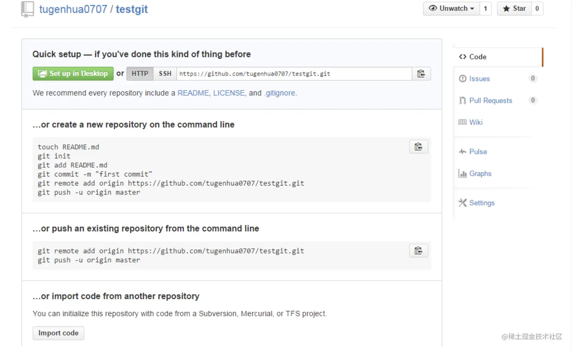Click the repository URL text field
The image size is (572, 350).
pos(294,74)
